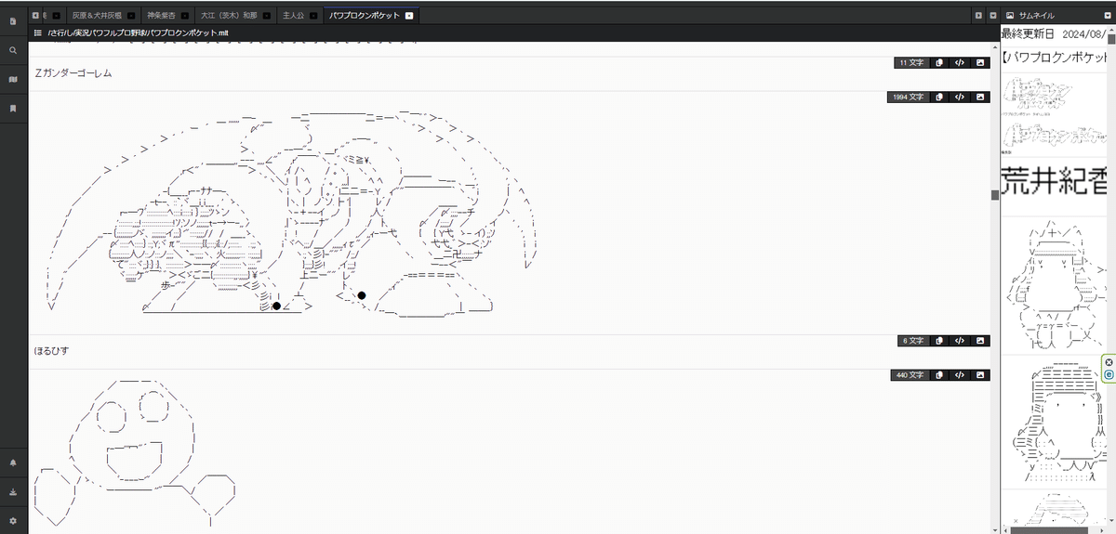Close the 大江(茨木)和那 tab
The image size is (1116, 534).
[266, 16]
